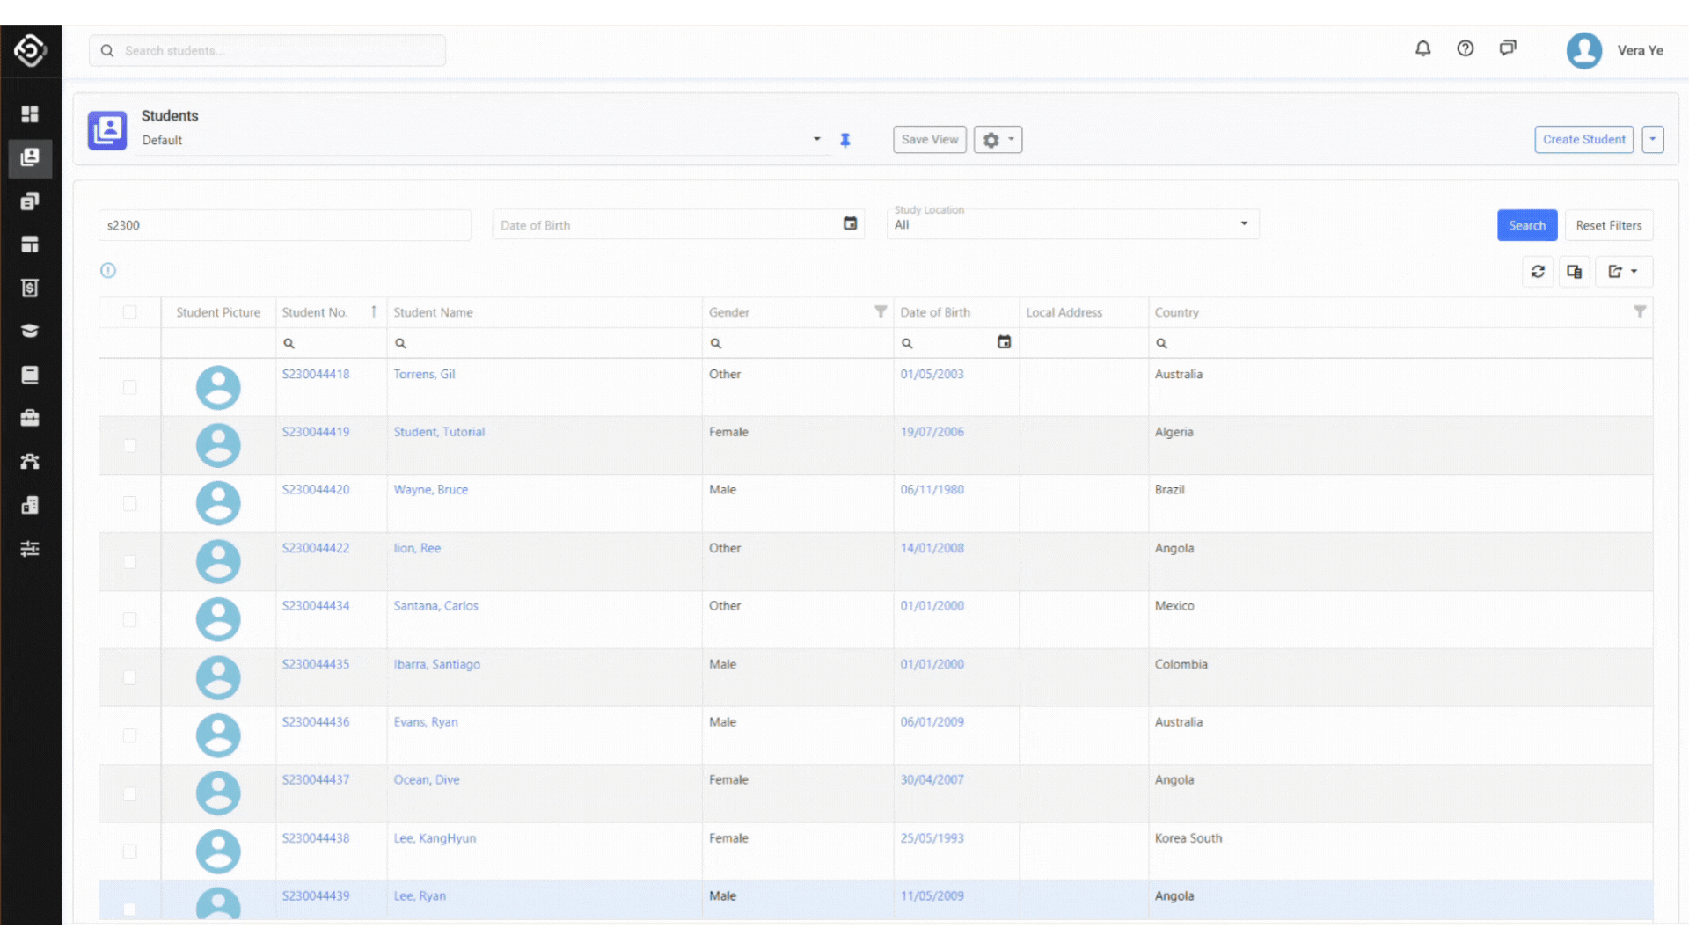Open the dashboard icon in sidebar
Image resolution: width=1689 pixels, height=950 pixels.
pos(30,114)
